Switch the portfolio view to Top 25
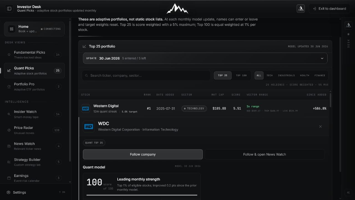The width and height of the screenshot is (355, 200). [222, 76]
